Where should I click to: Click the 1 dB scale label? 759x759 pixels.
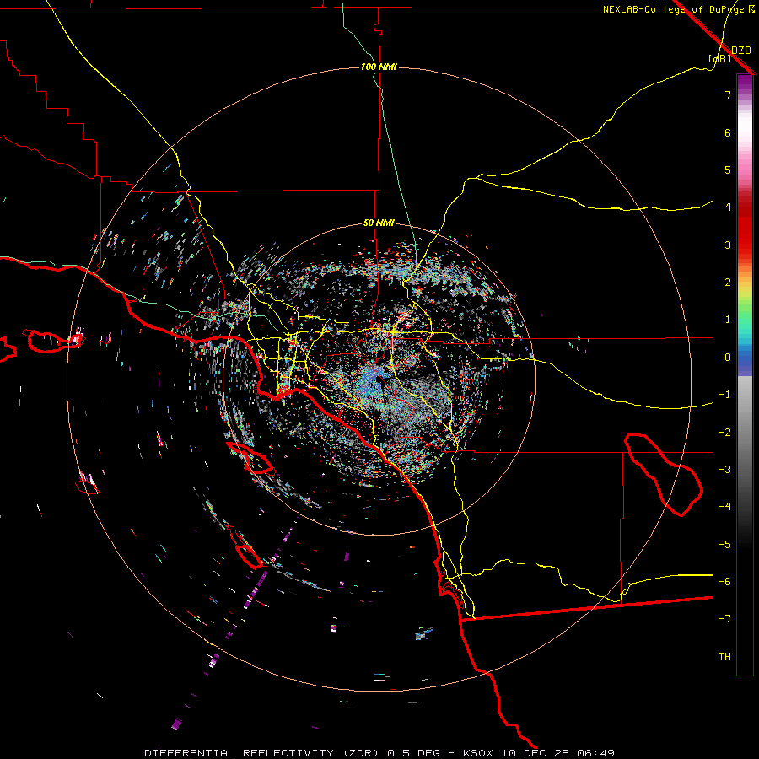(728, 320)
